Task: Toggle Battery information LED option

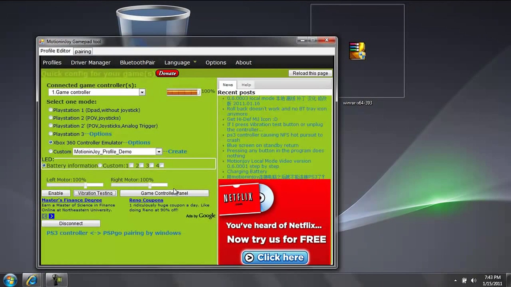Action: pyautogui.click(x=44, y=165)
